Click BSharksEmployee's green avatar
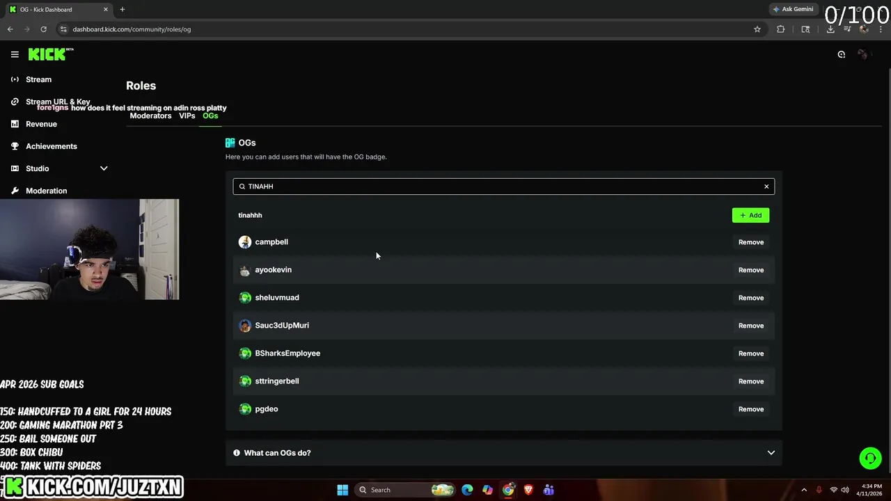Screen dimensions: 891x501 [245, 353]
